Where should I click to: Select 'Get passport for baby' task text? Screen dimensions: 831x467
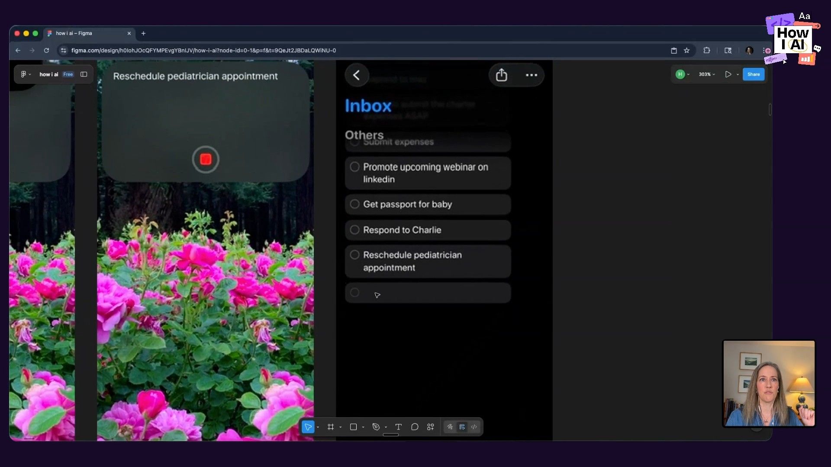pyautogui.click(x=407, y=205)
